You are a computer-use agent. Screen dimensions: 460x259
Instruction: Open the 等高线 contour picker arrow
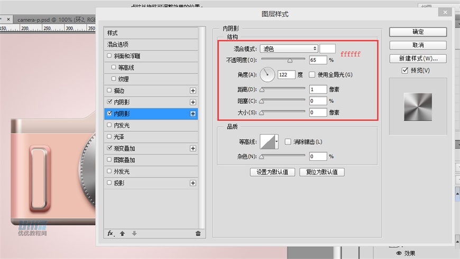tap(277, 142)
